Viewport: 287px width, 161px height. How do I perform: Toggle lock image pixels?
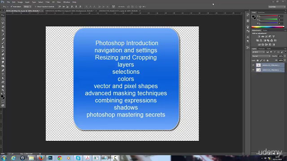click(261, 60)
